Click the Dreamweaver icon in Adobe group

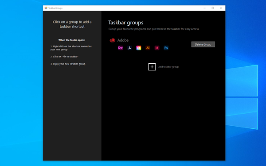pyautogui.click(x=121, y=48)
